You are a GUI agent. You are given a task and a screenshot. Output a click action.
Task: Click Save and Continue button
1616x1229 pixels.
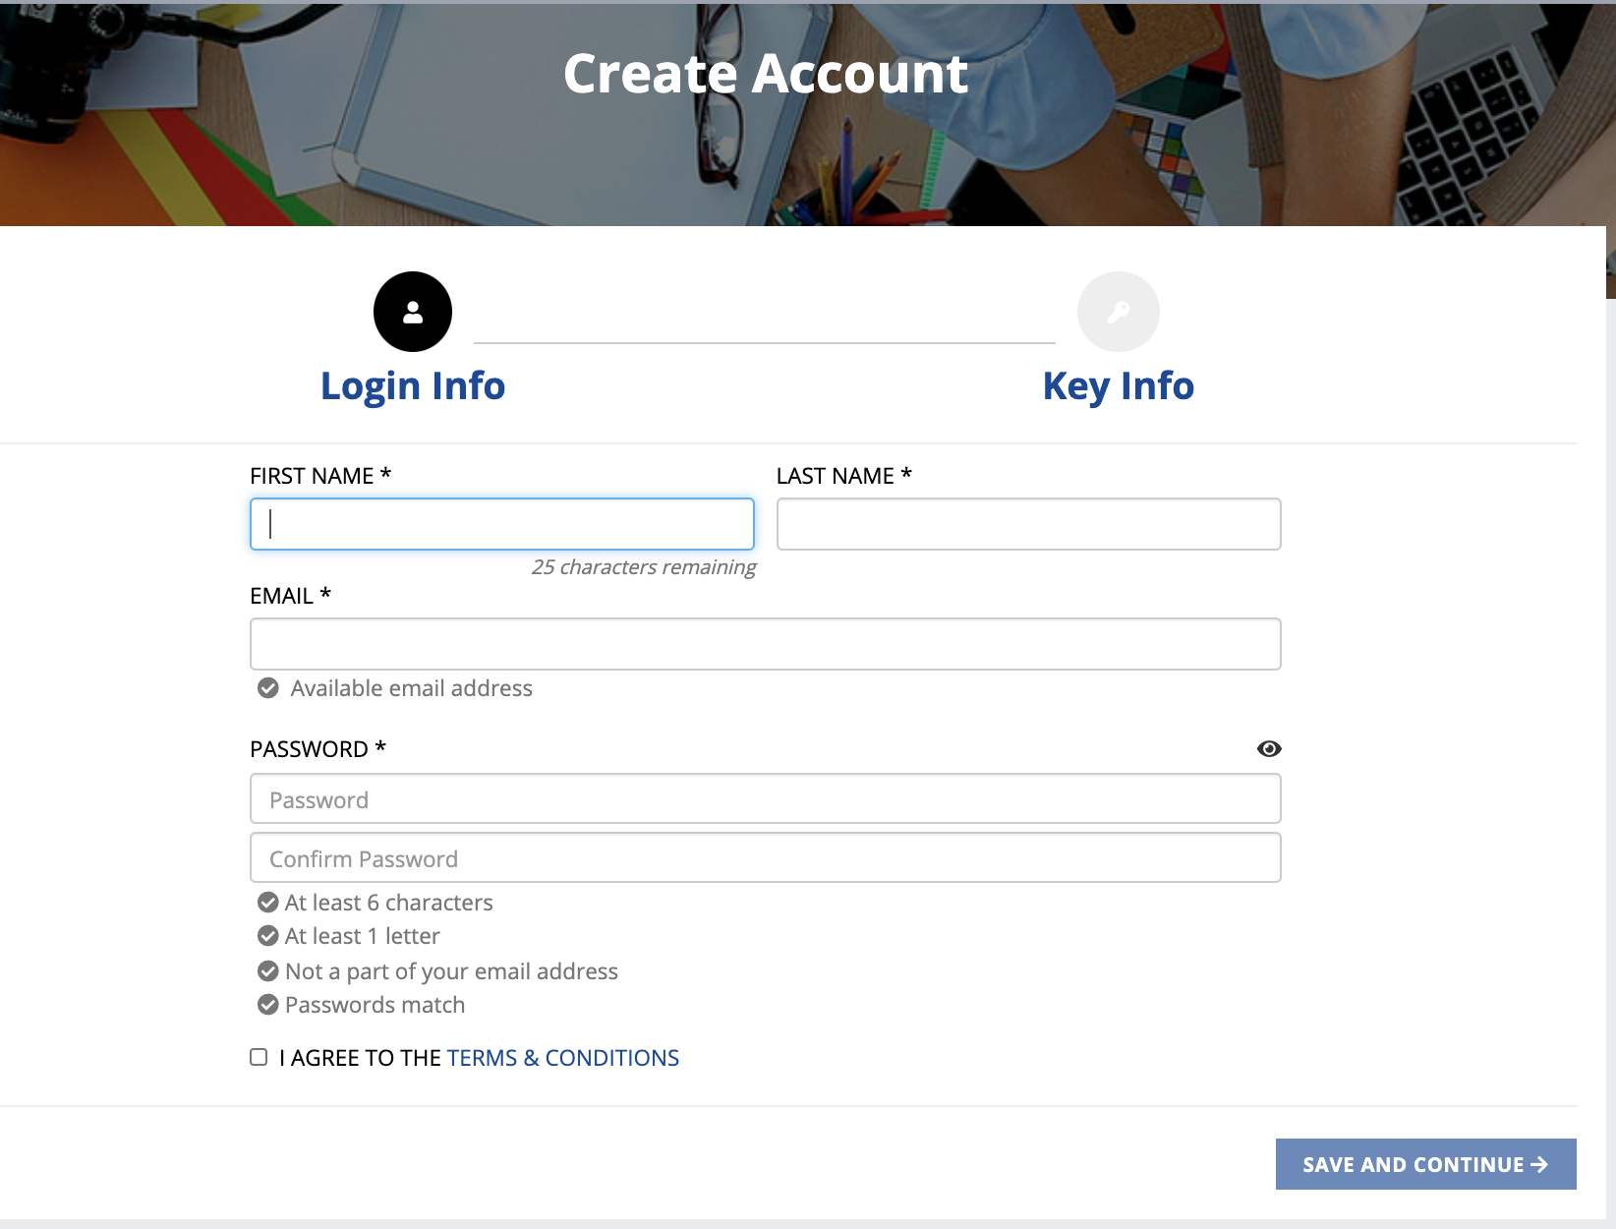tap(1425, 1164)
